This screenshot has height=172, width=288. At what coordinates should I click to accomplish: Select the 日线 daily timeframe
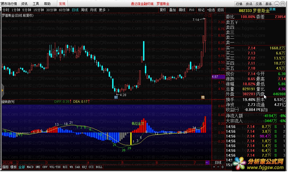click(x=75, y=10)
